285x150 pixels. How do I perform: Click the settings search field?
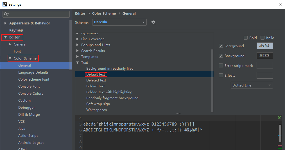coord(36,14)
